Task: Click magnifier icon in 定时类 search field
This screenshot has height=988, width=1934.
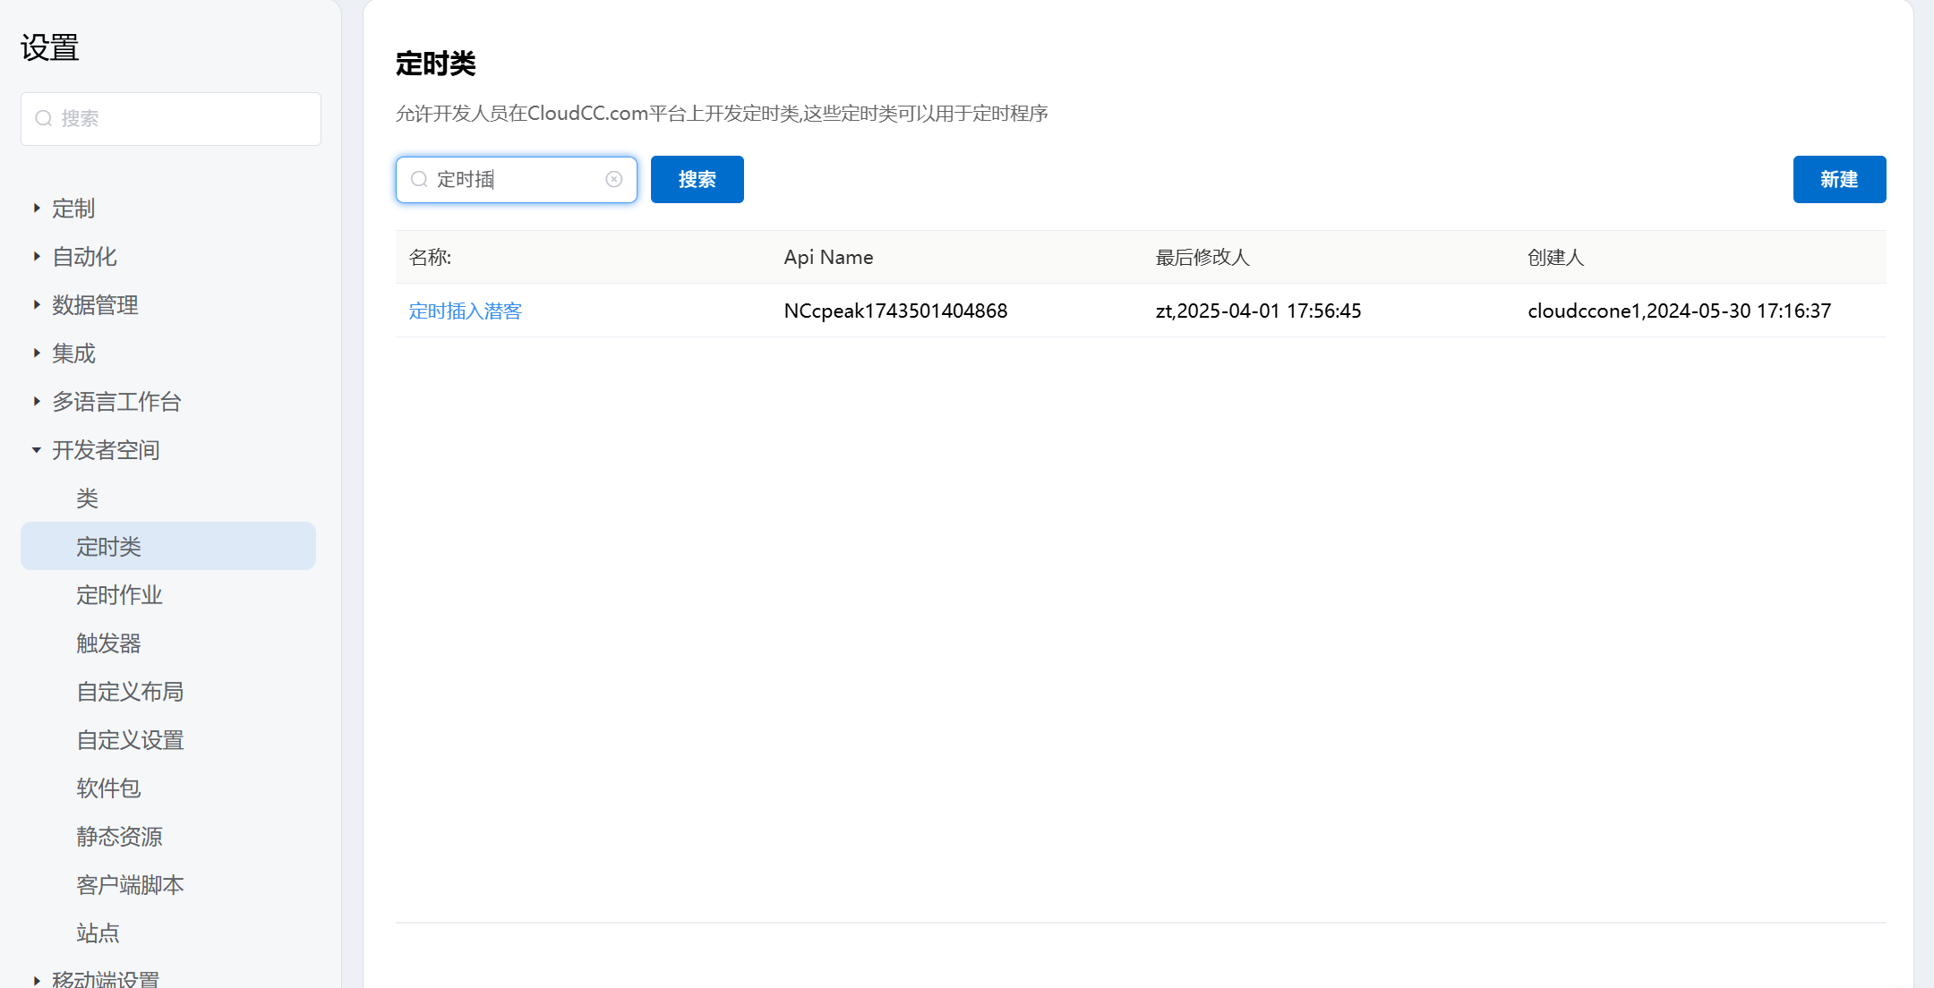Action: point(418,179)
